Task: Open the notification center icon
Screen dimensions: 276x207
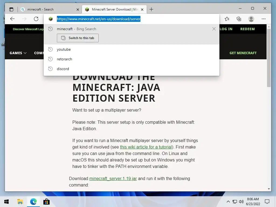Action: coord(267,202)
